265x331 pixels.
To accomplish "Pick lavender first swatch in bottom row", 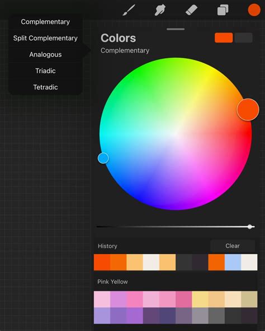I will [102, 316].
